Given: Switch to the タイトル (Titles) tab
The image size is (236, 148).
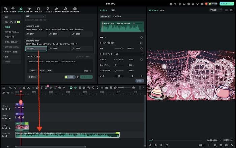Looking at the screenshot, I should point(29,10).
